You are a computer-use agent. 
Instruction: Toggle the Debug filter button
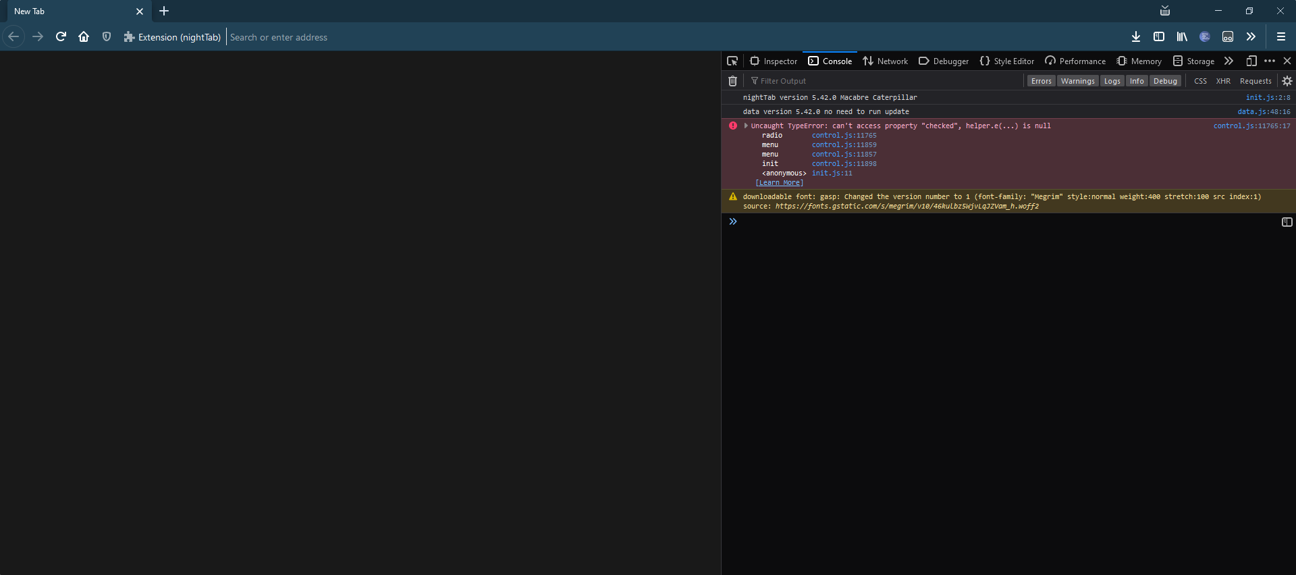[x=1165, y=81]
